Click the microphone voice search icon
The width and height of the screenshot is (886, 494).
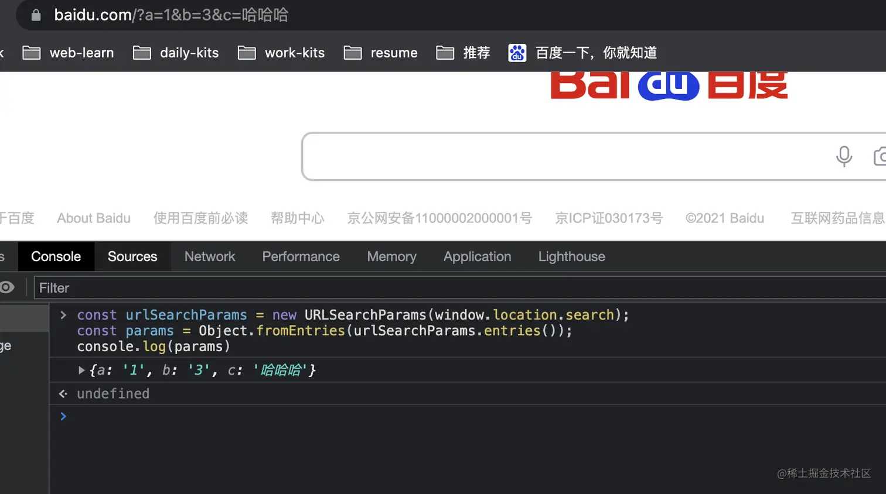point(844,156)
